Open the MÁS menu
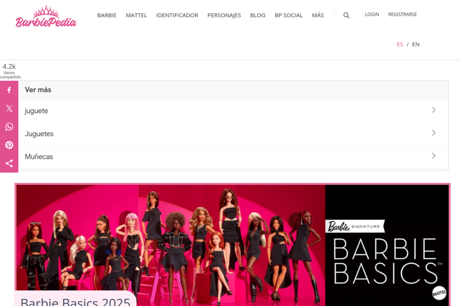459x306 pixels. click(318, 15)
